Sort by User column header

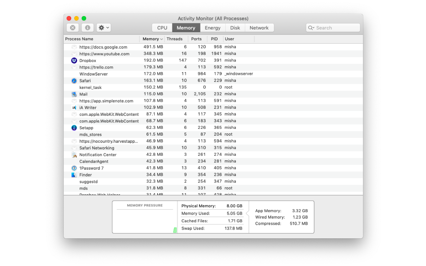(239, 39)
